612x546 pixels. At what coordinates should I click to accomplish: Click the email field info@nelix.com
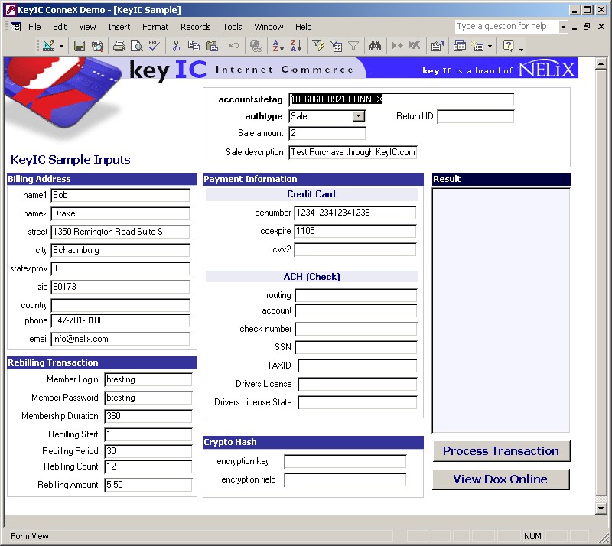pos(120,339)
